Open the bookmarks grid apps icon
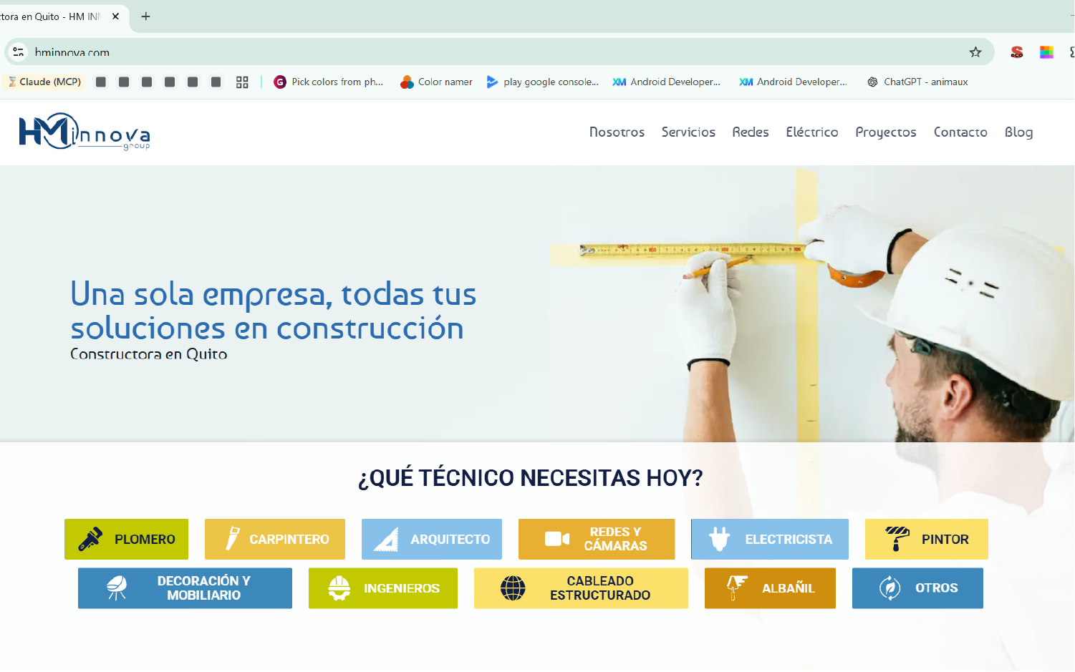 242,82
